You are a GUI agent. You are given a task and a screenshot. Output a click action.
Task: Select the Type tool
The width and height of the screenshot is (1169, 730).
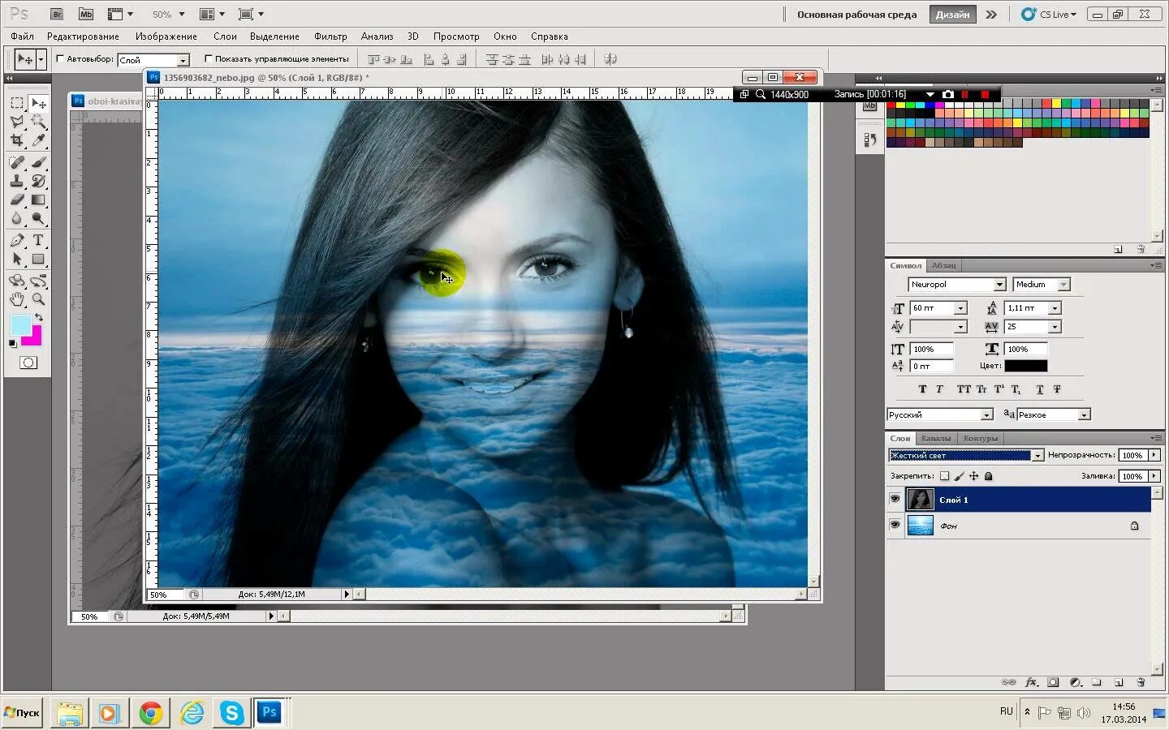click(x=38, y=240)
